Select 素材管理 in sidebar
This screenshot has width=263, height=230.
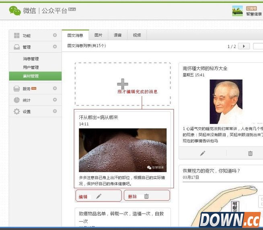tap(35, 76)
